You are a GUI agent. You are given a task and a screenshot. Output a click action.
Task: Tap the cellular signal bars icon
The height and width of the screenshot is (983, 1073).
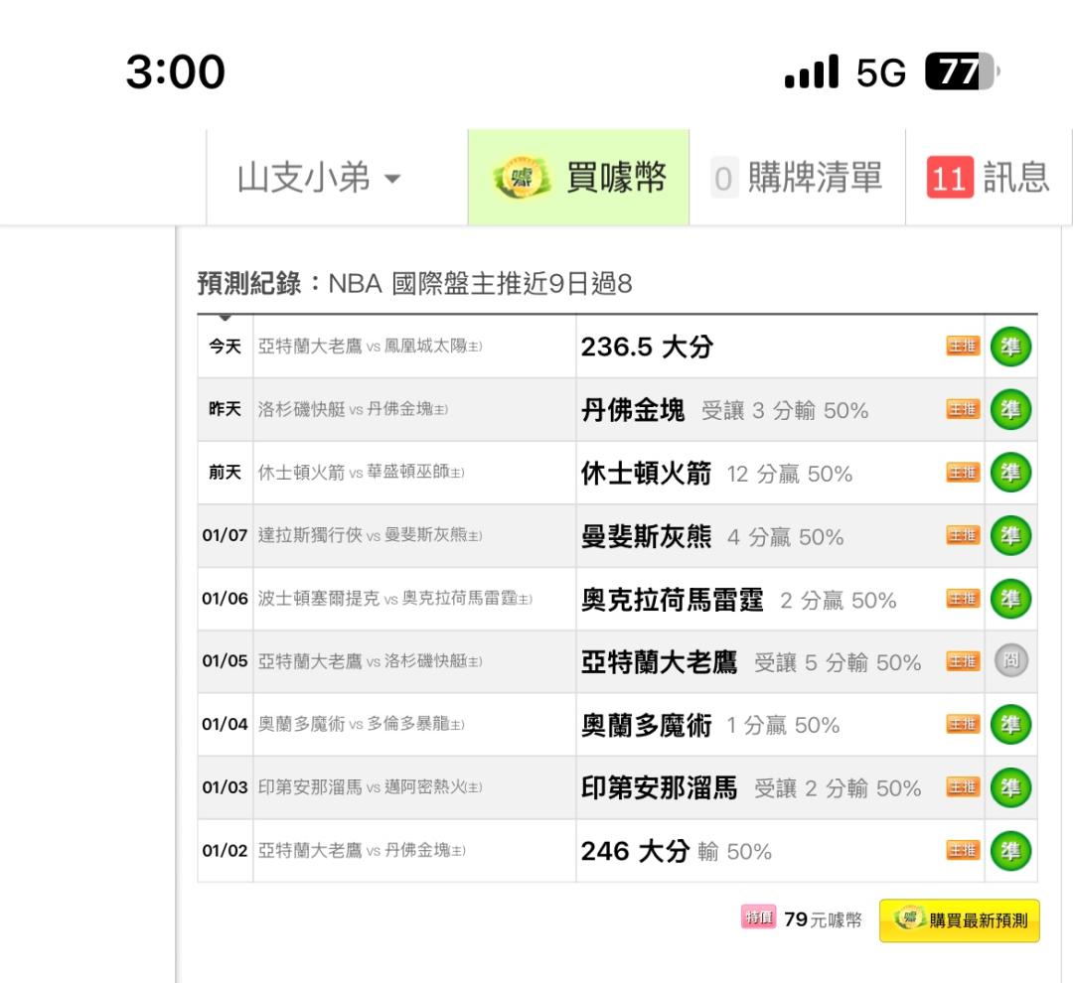click(x=812, y=71)
